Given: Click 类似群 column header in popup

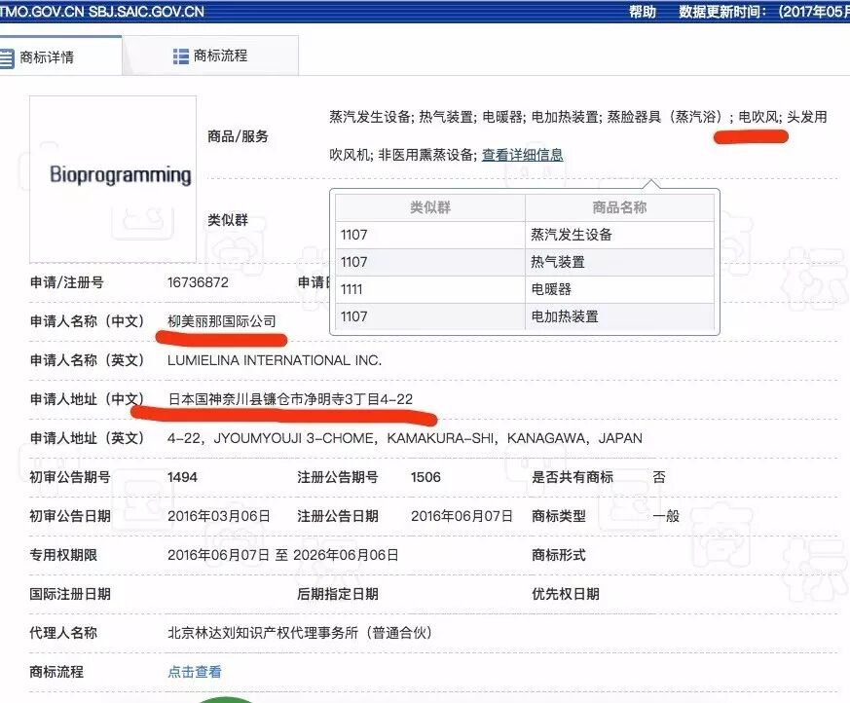Looking at the screenshot, I should [x=430, y=207].
